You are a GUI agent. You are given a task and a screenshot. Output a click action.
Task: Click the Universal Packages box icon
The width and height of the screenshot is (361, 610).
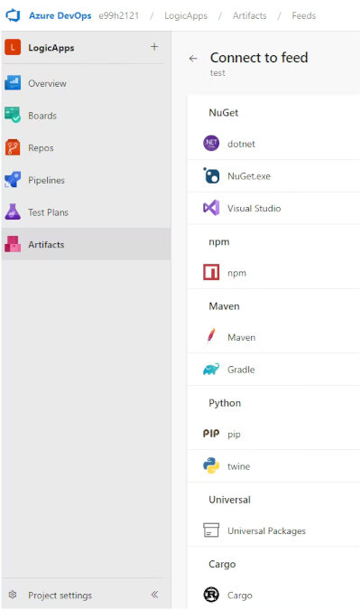point(211,530)
